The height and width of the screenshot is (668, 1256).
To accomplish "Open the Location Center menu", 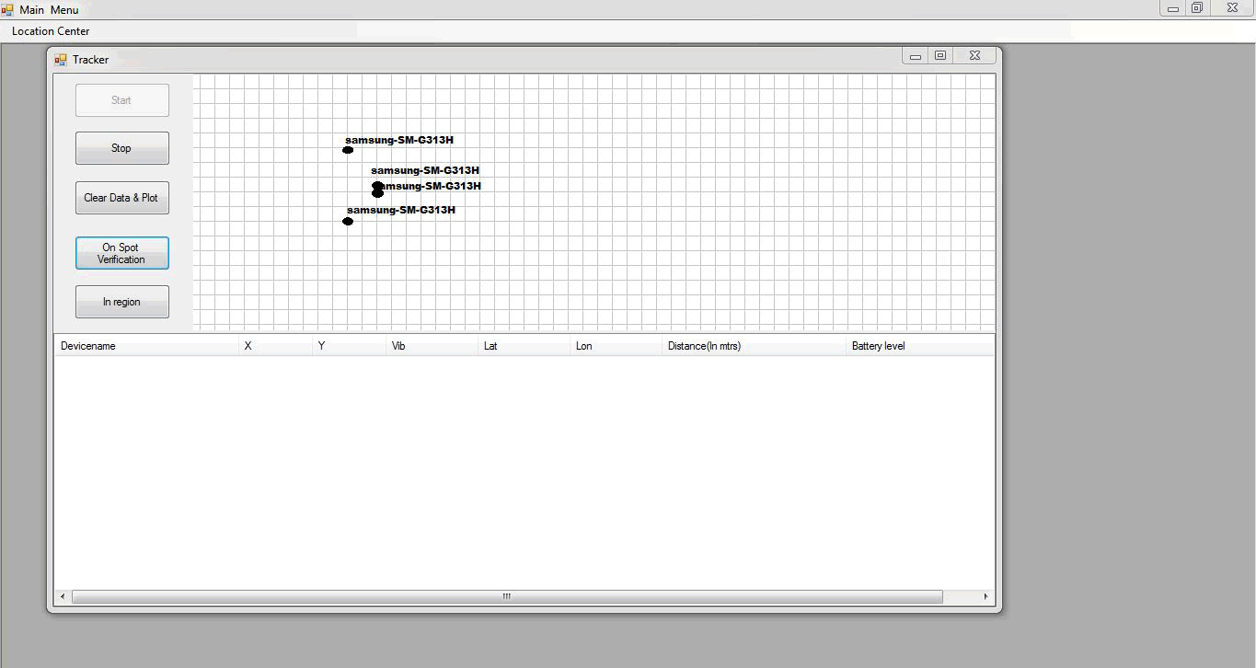I will (x=51, y=31).
